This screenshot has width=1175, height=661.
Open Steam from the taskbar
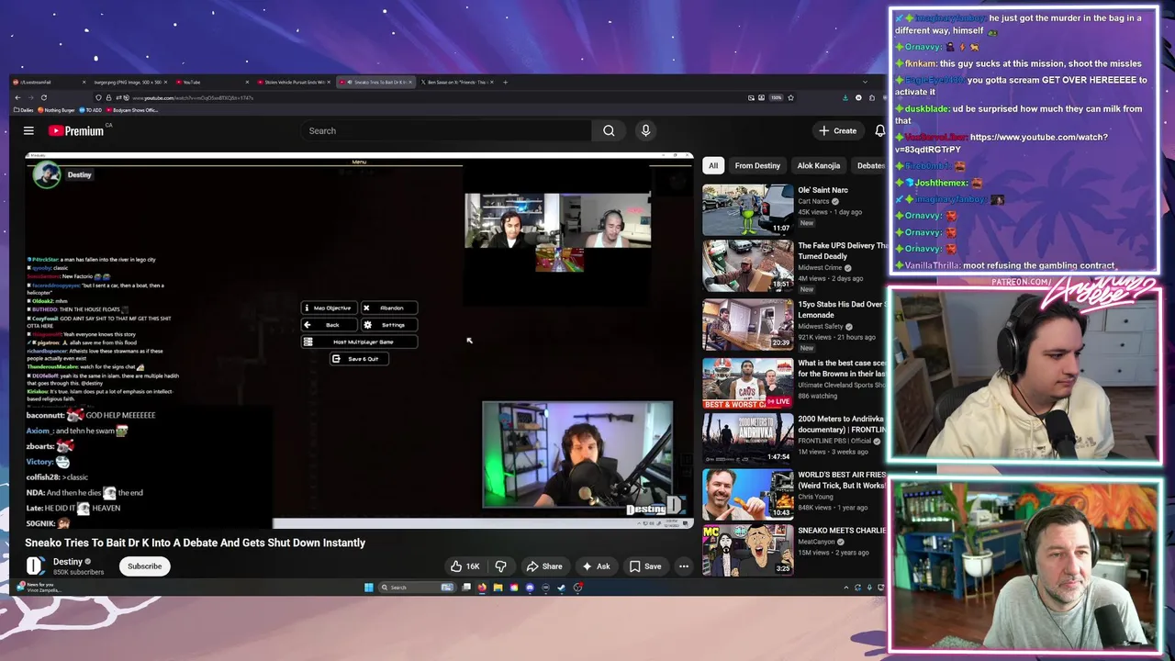tap(561, 588)
